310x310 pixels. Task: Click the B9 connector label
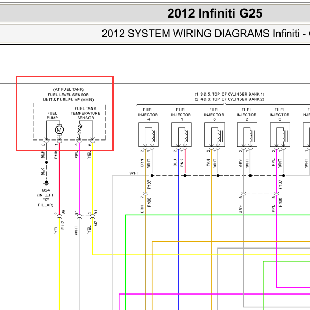[63, 212]
